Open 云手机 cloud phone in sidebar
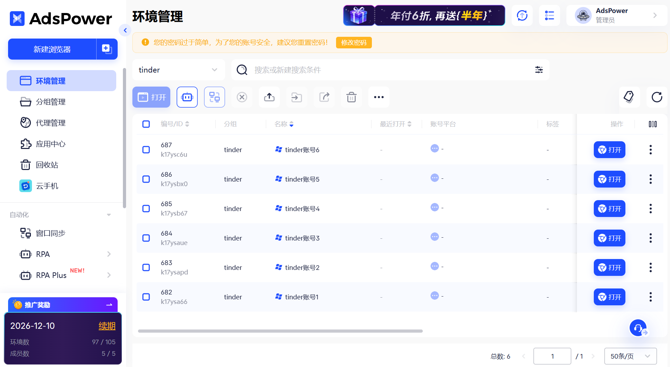This screenshot has height=367, width=670. (47, 186)
